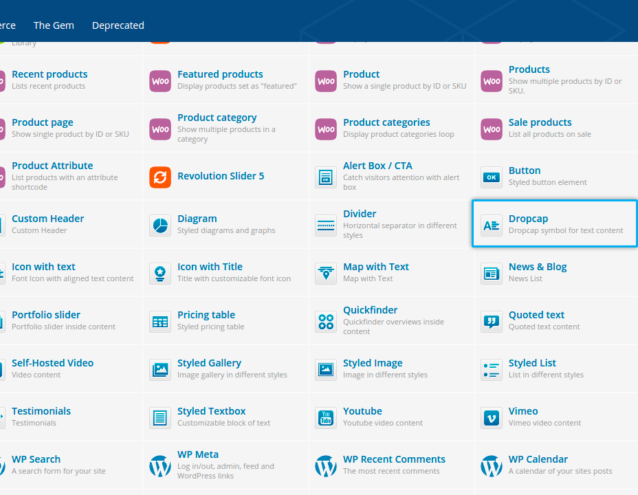Select the Quoted text icon
The width and height of the screenshot is (638, 495).
(x=492, y=321)
